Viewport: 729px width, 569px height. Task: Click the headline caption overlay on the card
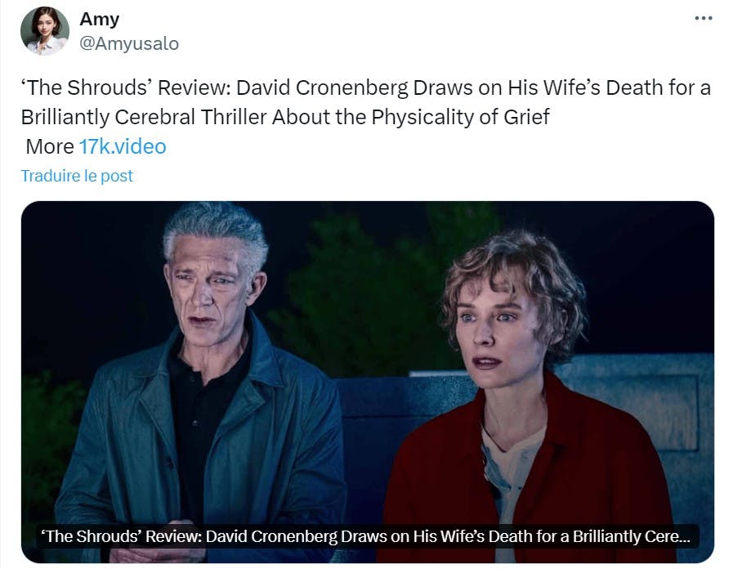coord(365,536)
